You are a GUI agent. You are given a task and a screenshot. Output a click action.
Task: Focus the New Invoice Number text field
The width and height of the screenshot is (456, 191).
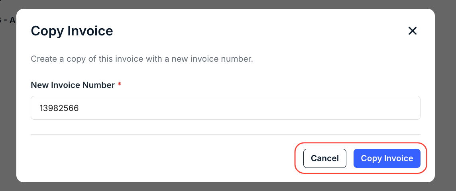(225, 108)
